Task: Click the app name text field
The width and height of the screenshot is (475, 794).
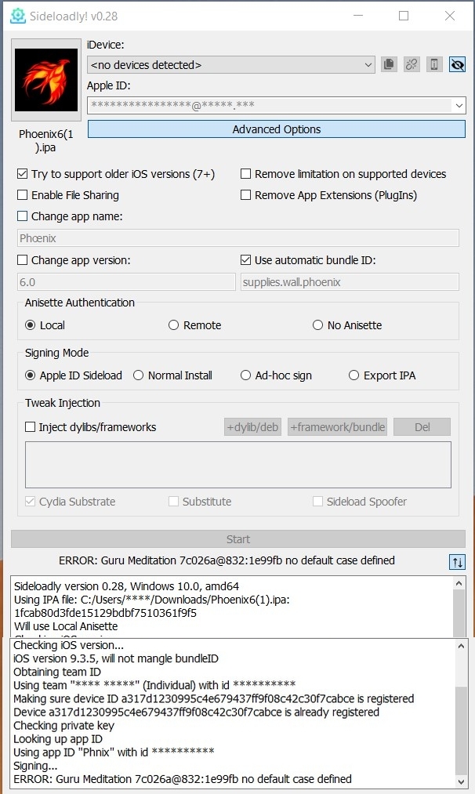Action: pos(237,238)
